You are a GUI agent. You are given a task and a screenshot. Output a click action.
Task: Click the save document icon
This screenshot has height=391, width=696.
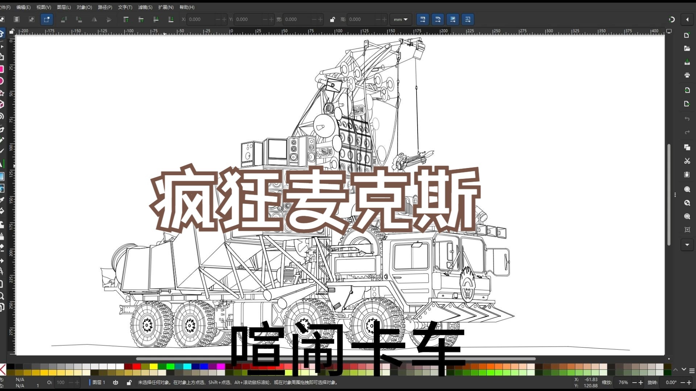pos(687,62)
